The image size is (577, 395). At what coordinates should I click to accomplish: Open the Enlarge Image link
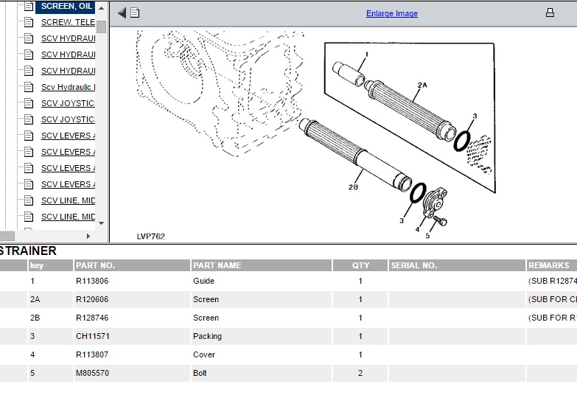coord(391,13)
